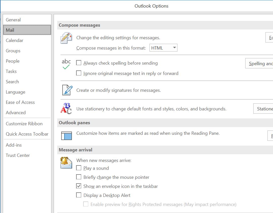Click the Spelling and Autocorrect button

tap(259, 63)
